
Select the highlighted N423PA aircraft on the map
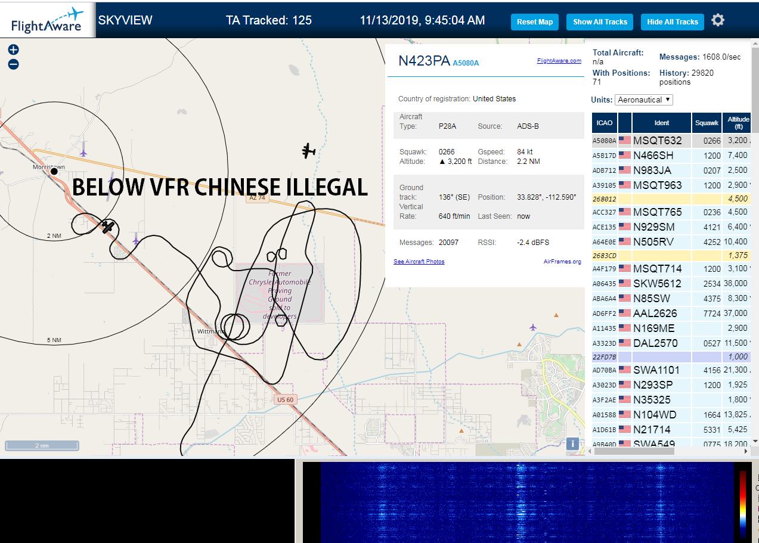pyautogui.click(x=108, y=226)
